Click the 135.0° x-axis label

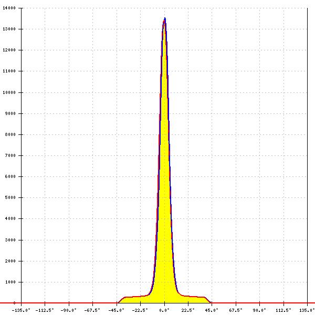[x=307, y=310]
